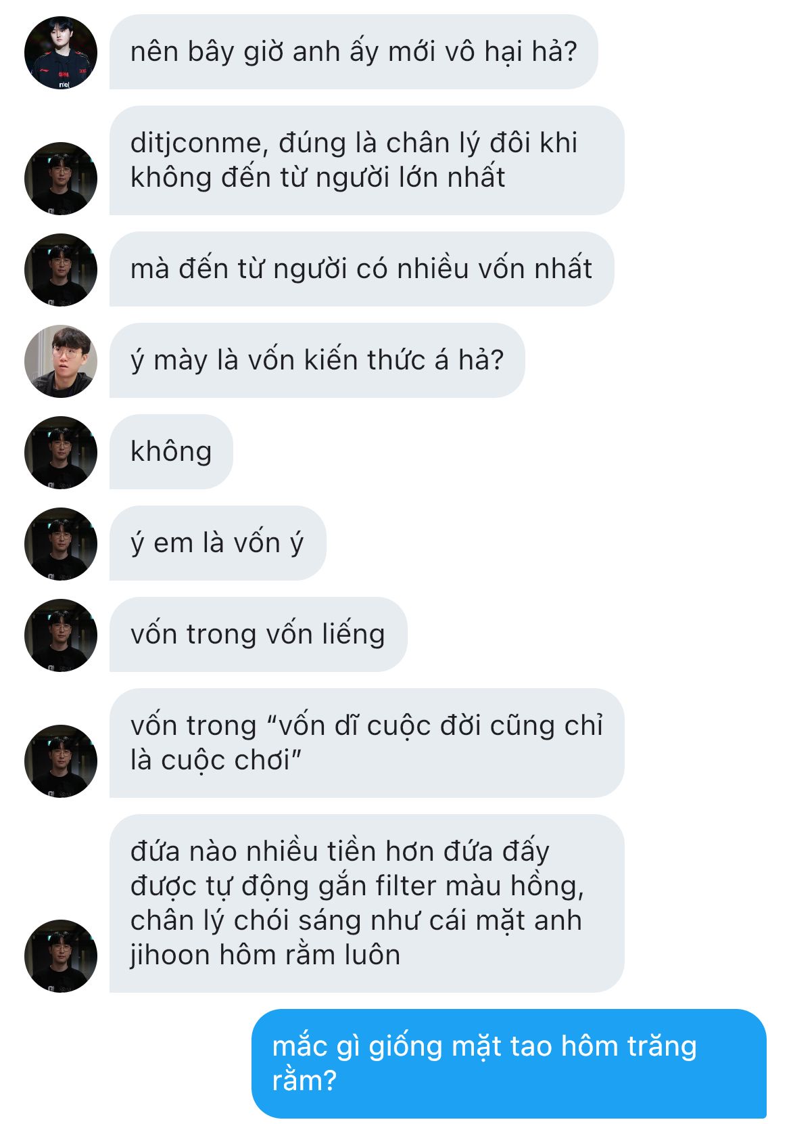Select message "ý mày là vốn kiến thức á hả?"
791x1124 pixels.
(x=317, y=361)
